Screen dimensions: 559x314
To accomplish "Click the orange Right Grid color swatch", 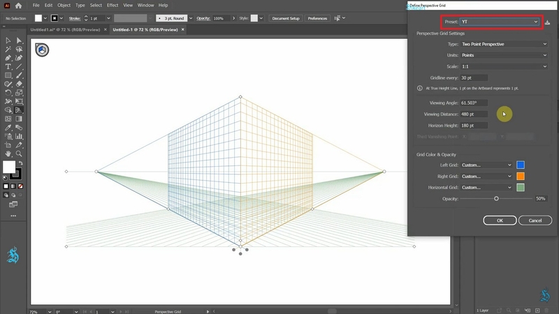I will (521, 177).
